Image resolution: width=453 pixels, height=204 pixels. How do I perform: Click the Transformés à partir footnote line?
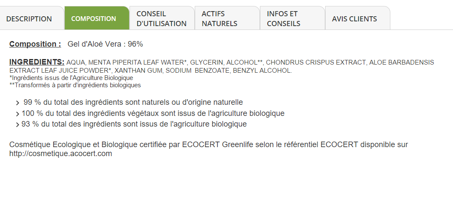pyautogui.click(x=75, y=85)
